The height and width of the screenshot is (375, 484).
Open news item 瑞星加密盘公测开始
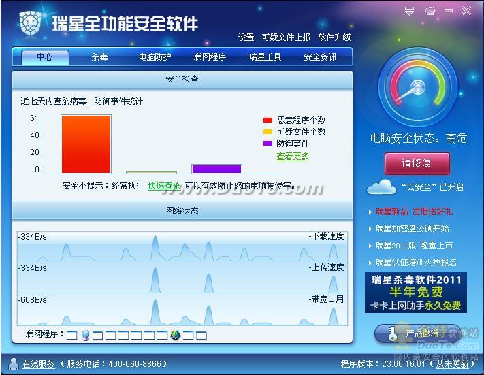pos(412,229)
